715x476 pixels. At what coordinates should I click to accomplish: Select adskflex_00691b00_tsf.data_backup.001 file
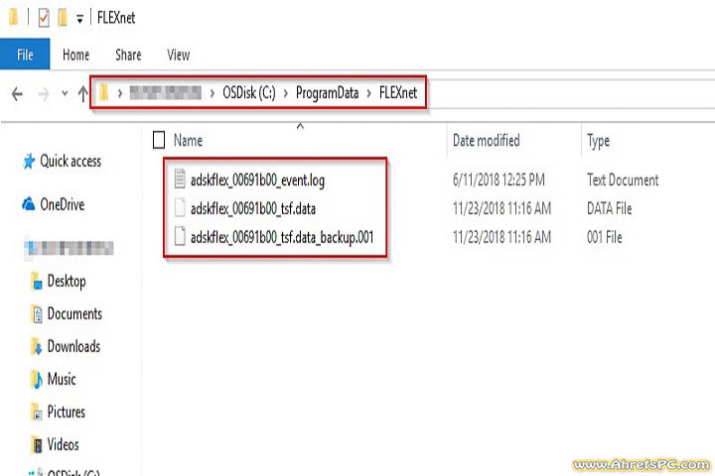tap(282, 237)
